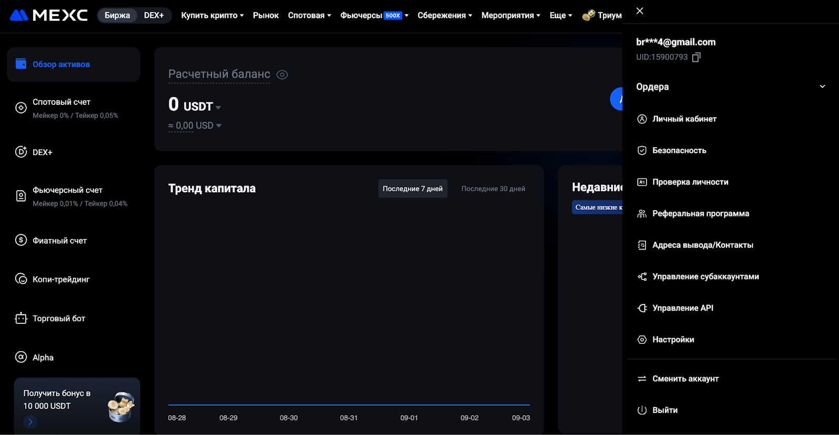The height and width of the screenshot is (435, 839).
Task: Open the USDT currency dropdown
Action: pyautogui.click(x=202, y=106)
